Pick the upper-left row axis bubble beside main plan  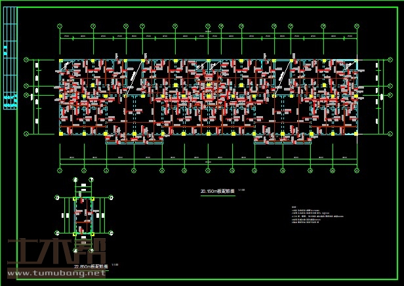pos(26,61)
